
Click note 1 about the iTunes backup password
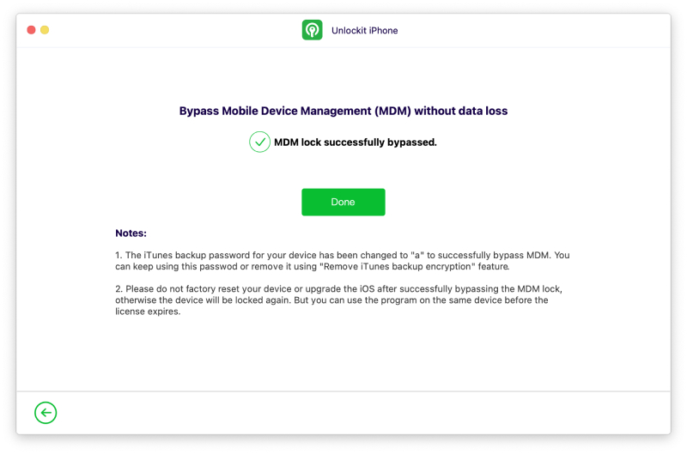click(x=342, y=261)
